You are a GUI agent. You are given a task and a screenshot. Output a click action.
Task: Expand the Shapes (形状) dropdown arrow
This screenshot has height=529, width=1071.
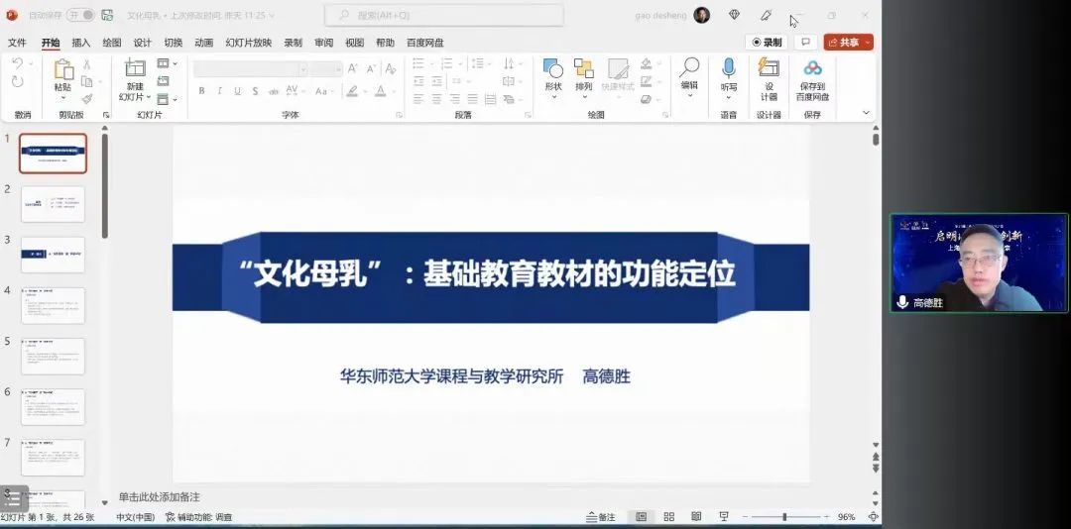(x=553, y=98)
